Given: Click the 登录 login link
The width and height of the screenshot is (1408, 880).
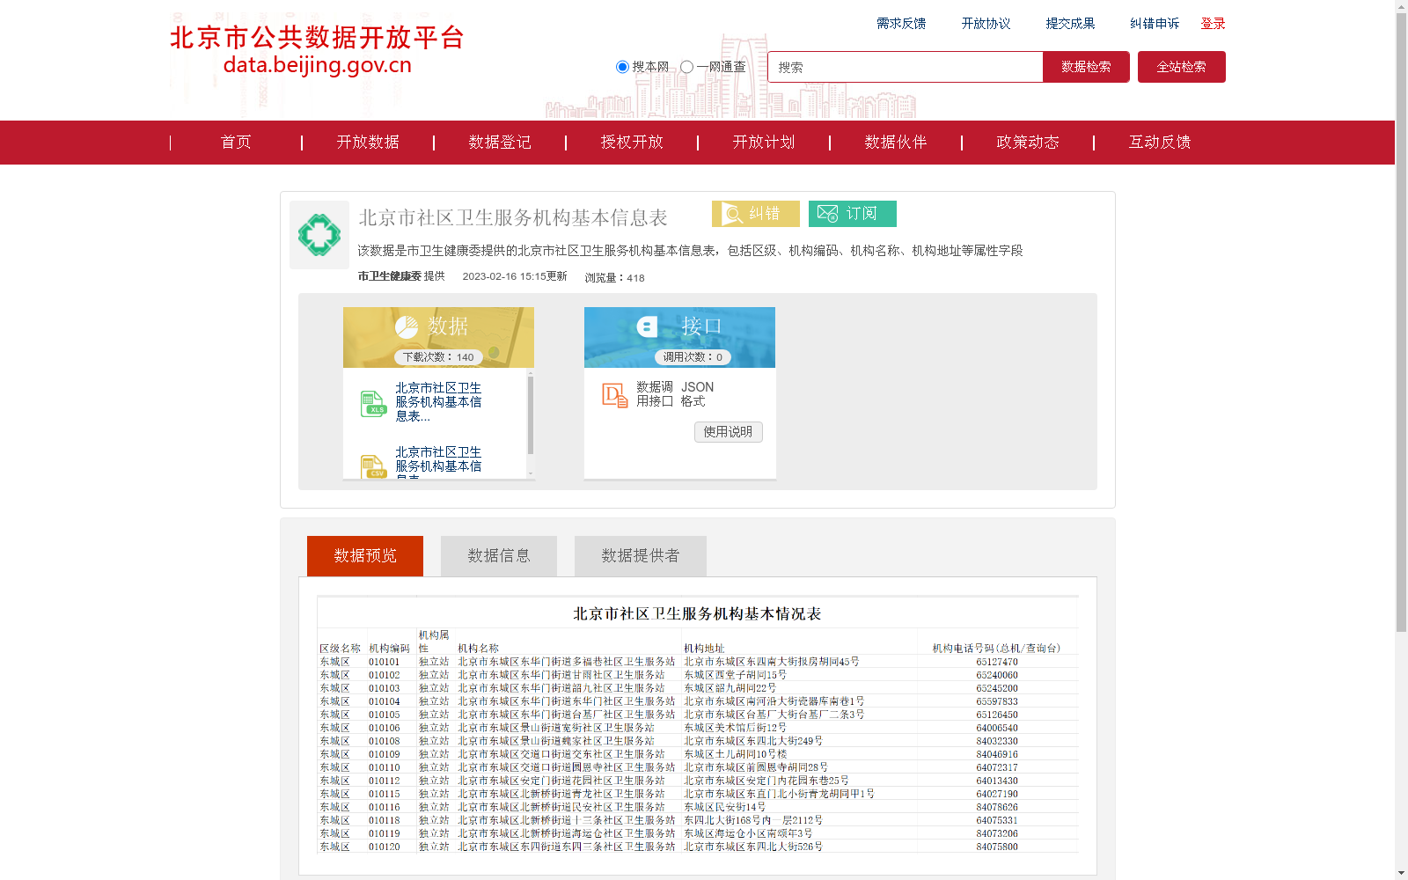Looking at the screenshot, I should point(1213,24).
